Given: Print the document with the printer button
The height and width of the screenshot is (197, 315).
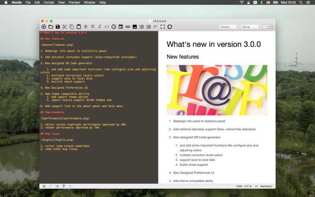Looking at the screenshot, I should coord(271,27).
